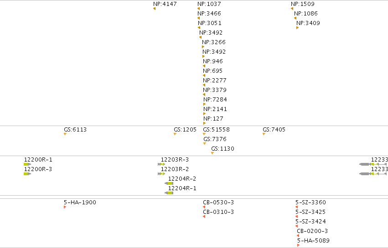Select the 5-HA-1900 feature label
388x248 pixels.
click(80, 202)
